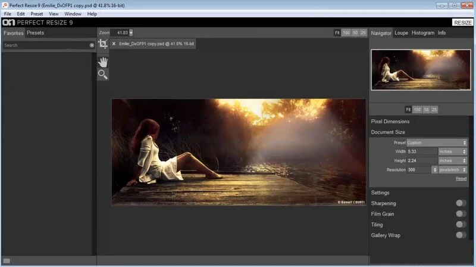Open the Width units dropdown
The image size is (476, 267).
(x=452, y=152)
